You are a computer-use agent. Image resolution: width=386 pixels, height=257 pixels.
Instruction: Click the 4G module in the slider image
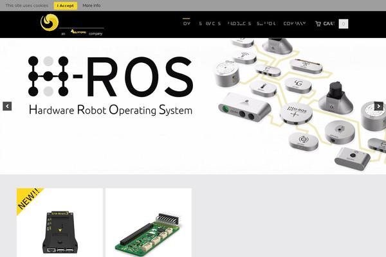(x=298, y=85)
